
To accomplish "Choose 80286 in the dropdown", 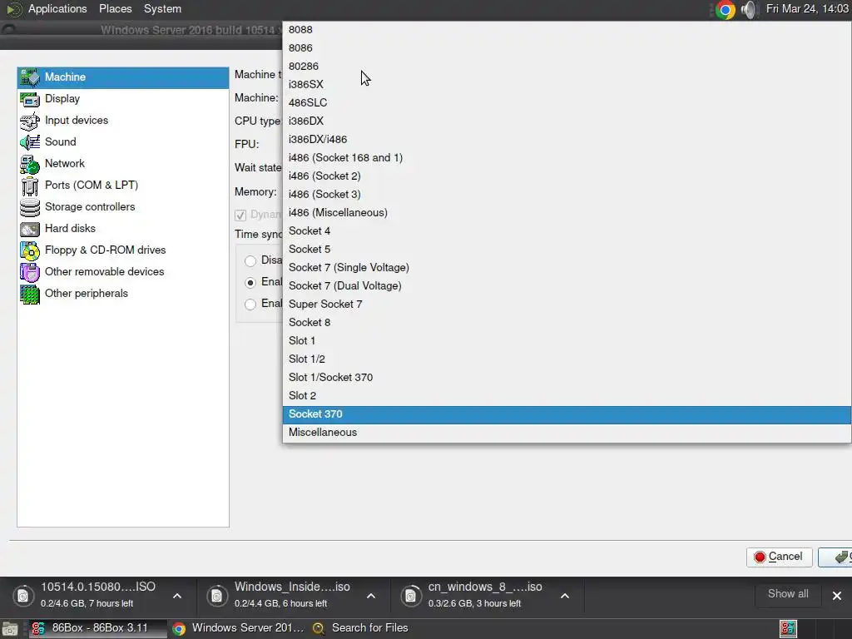I will [567, 67].
